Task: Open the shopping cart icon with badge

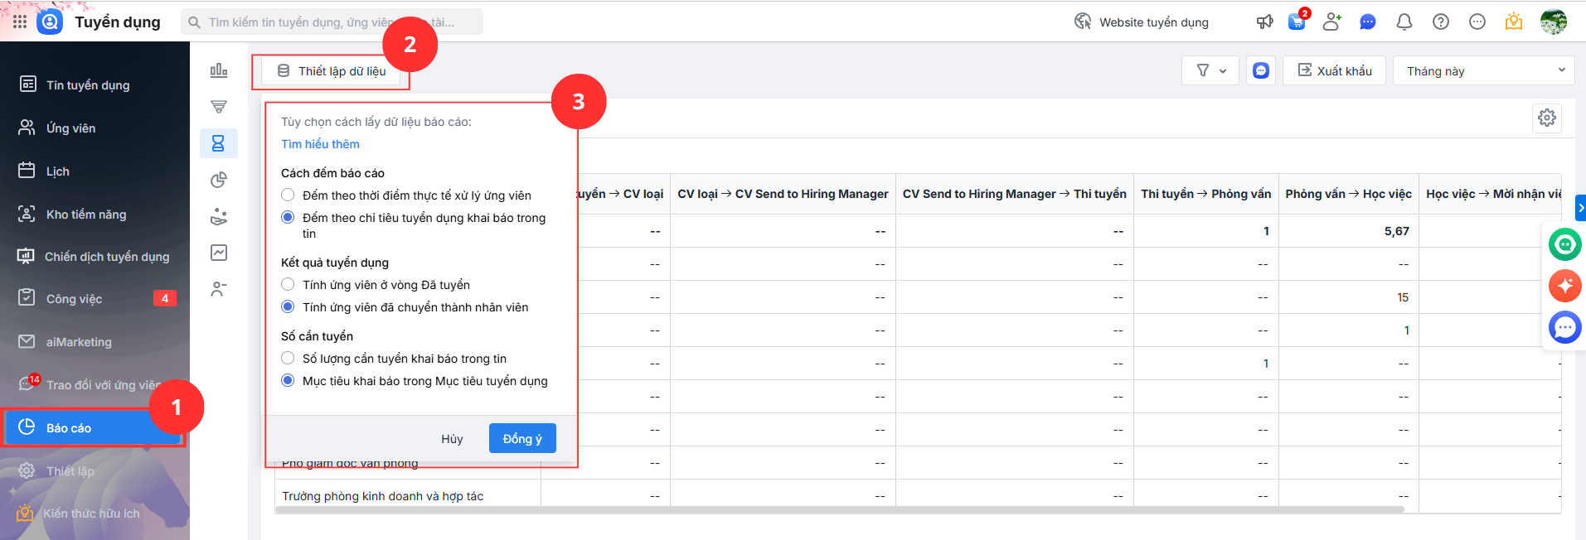Action: click(1297, 22)
